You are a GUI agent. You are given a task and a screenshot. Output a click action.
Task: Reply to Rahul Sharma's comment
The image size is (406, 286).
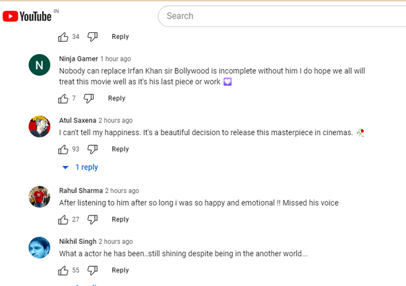click(x=120, y=219)
